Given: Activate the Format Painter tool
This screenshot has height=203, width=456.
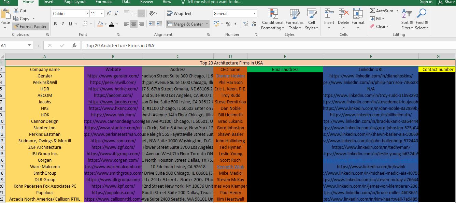Looking at the screenshot, I should 30,26.
